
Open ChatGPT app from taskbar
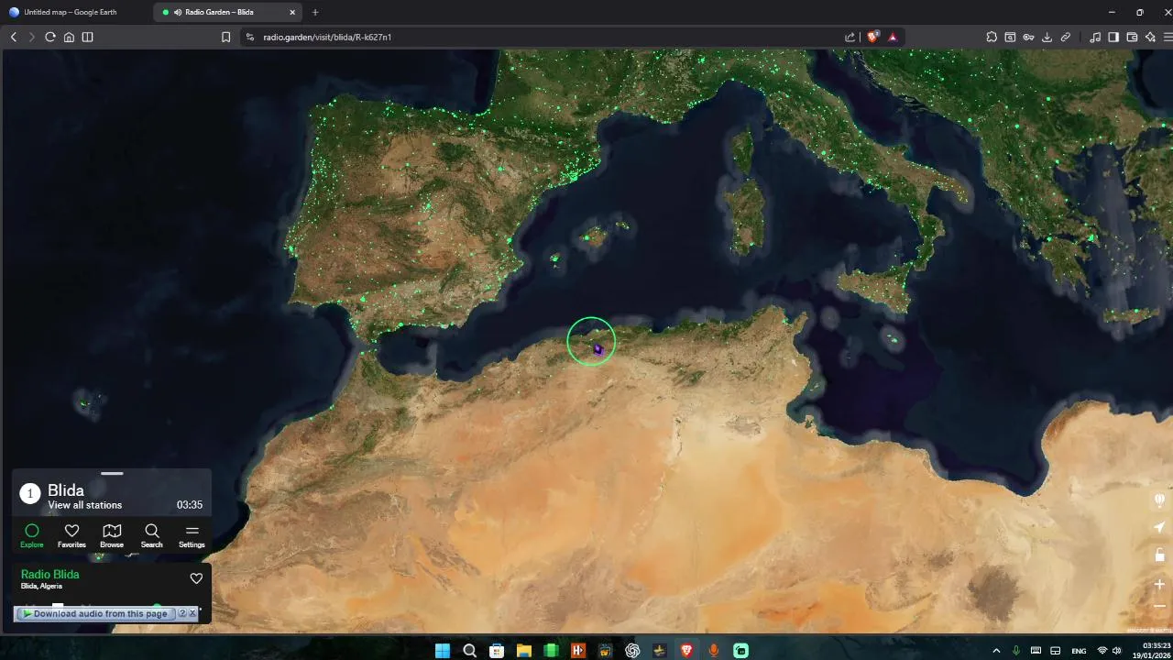click(631, 650)
